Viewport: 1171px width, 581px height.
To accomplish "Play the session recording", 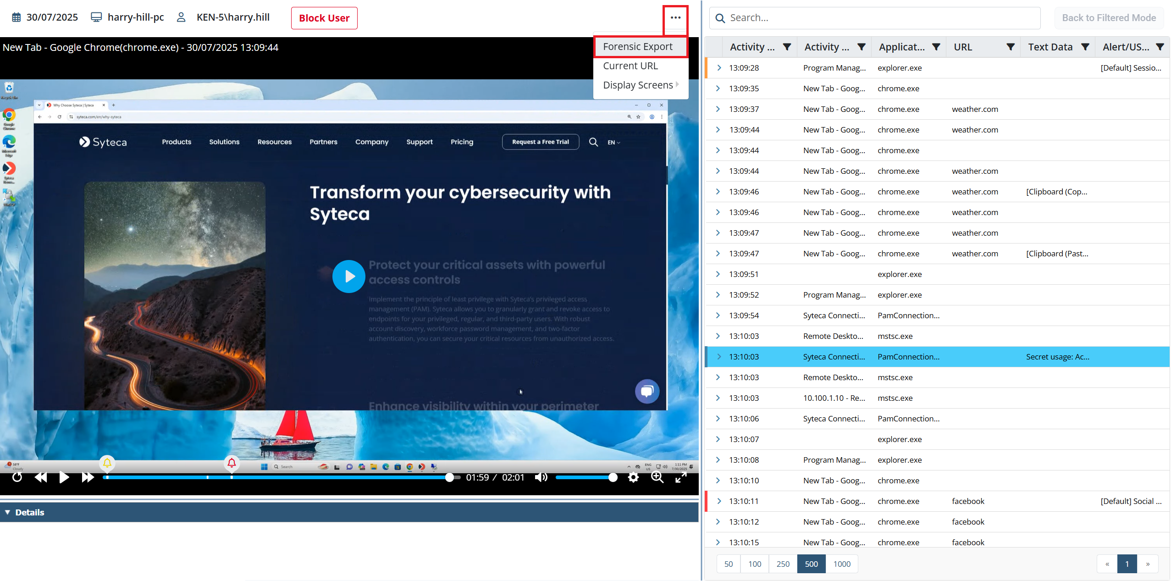I will [64, 477].
